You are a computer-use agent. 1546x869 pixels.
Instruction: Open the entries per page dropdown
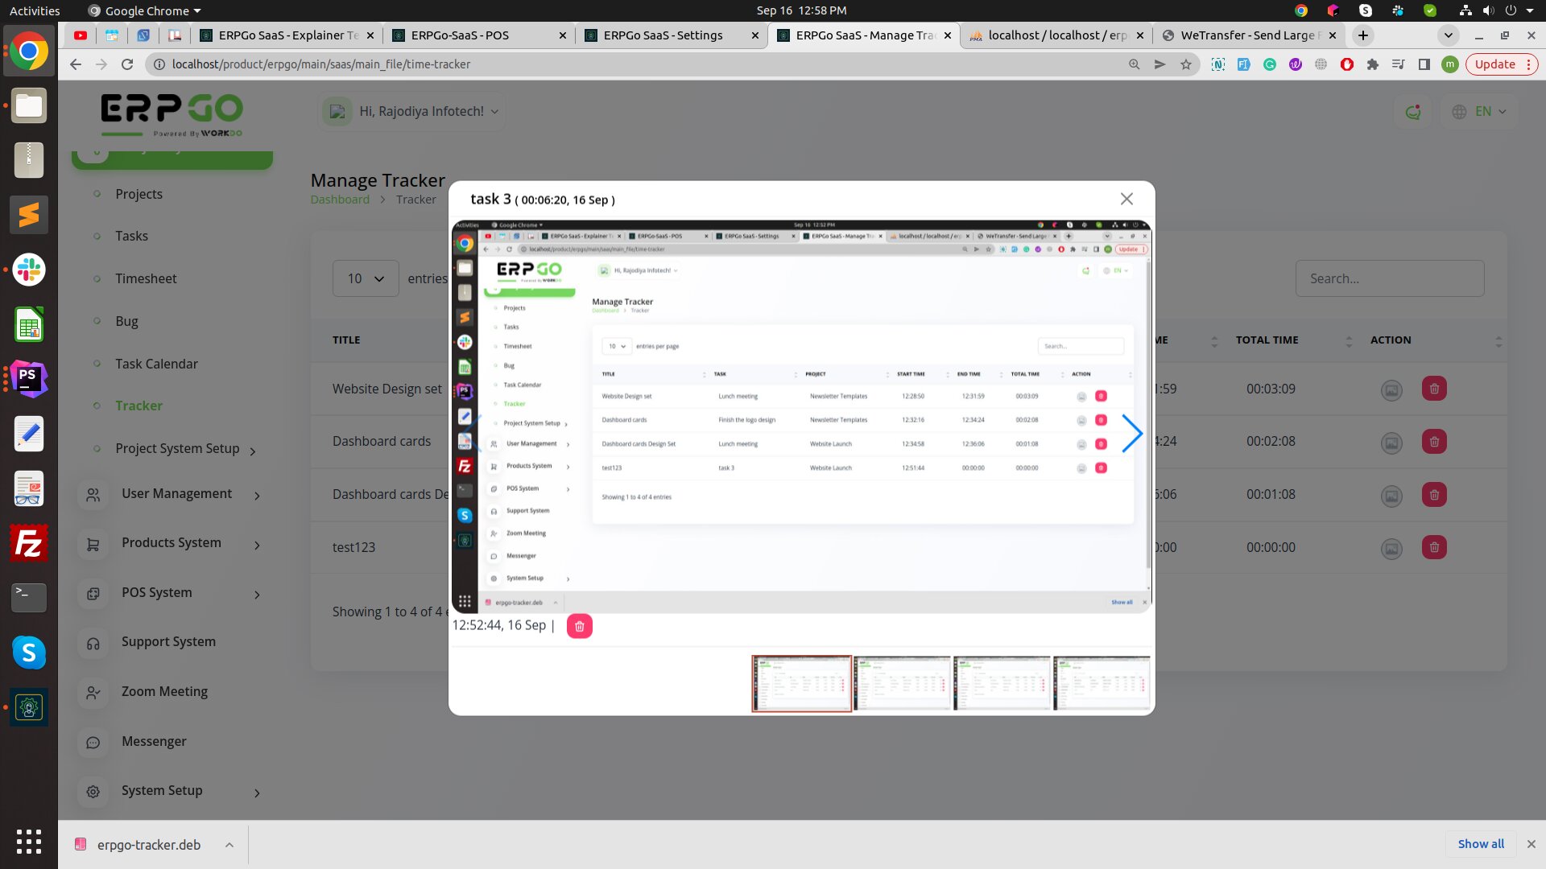(x=366, y=278)
